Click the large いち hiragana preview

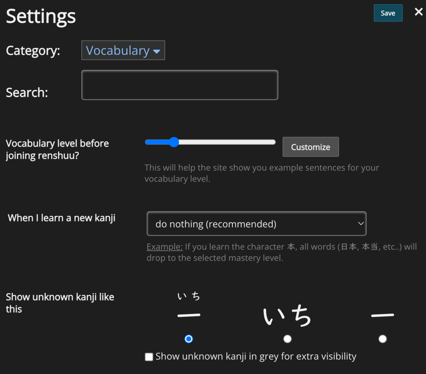tap(288, 316)
